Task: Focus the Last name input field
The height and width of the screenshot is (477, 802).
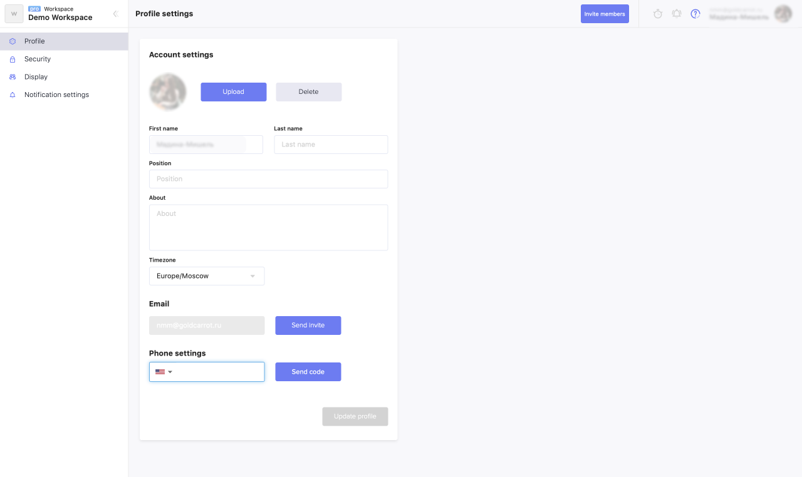Action: (331, 145)
